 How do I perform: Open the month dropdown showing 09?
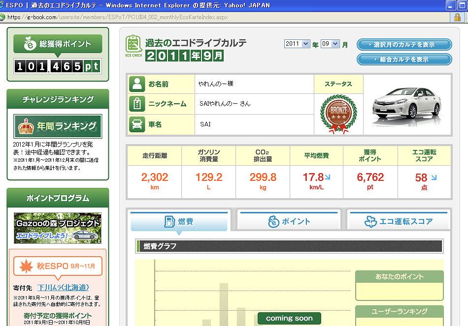click(330, 44)
